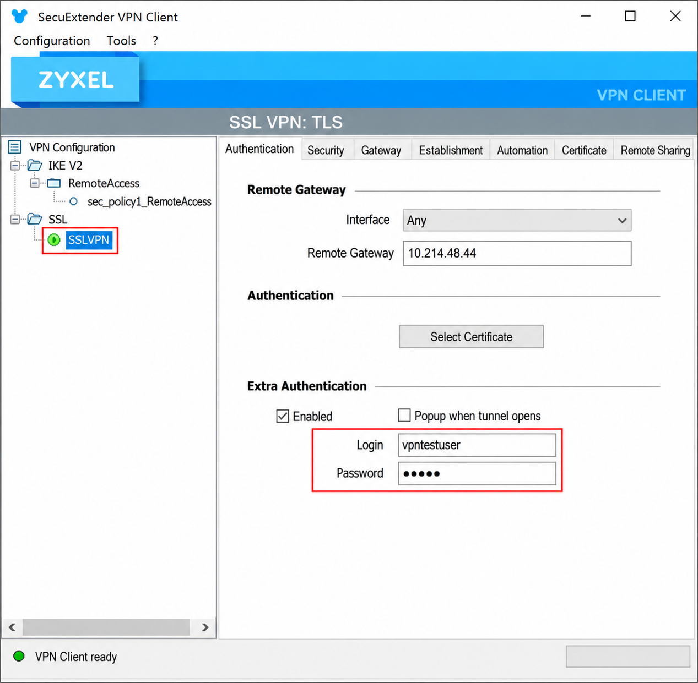This screenshot has width=698, height=683.
Task: Click the SecuExtender butterfly app icon
Action: (x=19, y=17)
